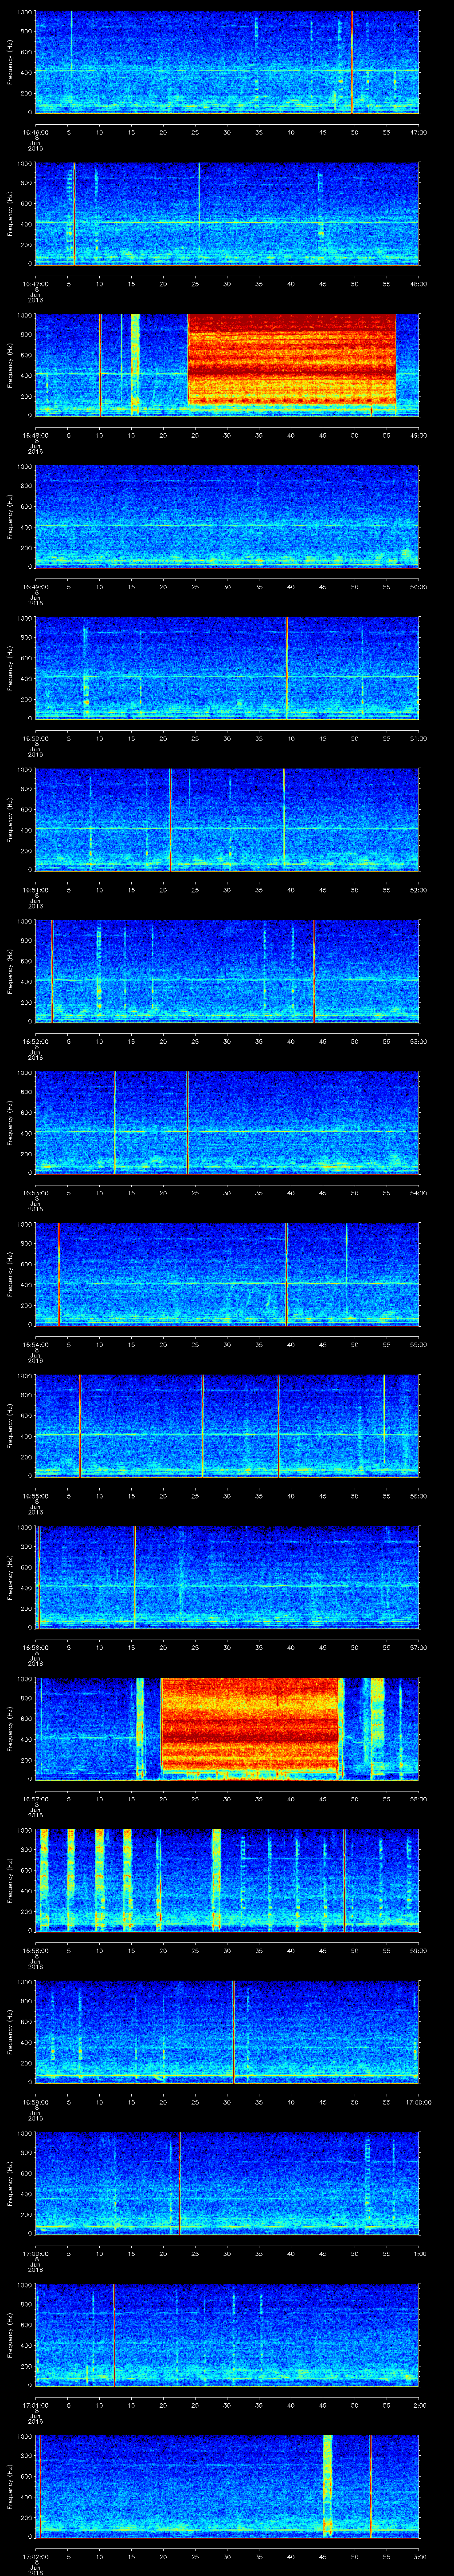Screen dimensions: 454x2576
Task: Click the "3:00" end time label of last panel
Action: tap(419, 2556)
